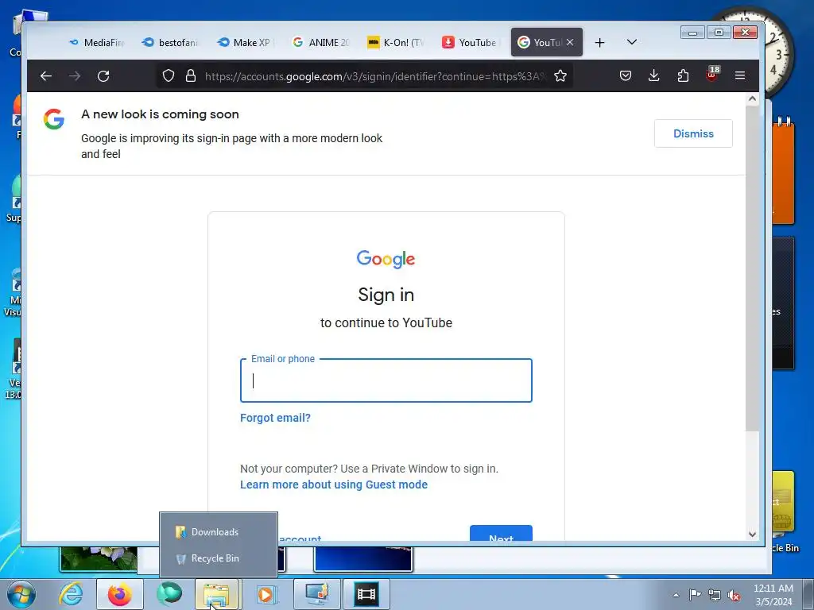Open the Firefox downloads panel
814x610 pixels.
click(654, 75)
